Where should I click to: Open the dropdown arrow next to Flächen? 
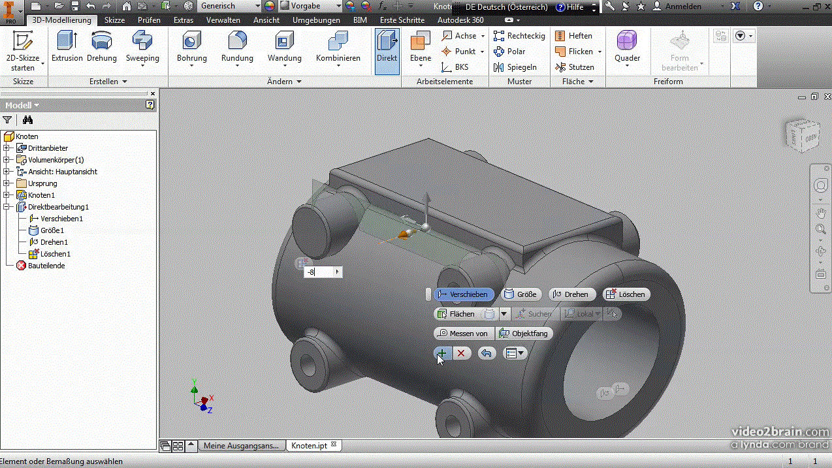[504, 314]
